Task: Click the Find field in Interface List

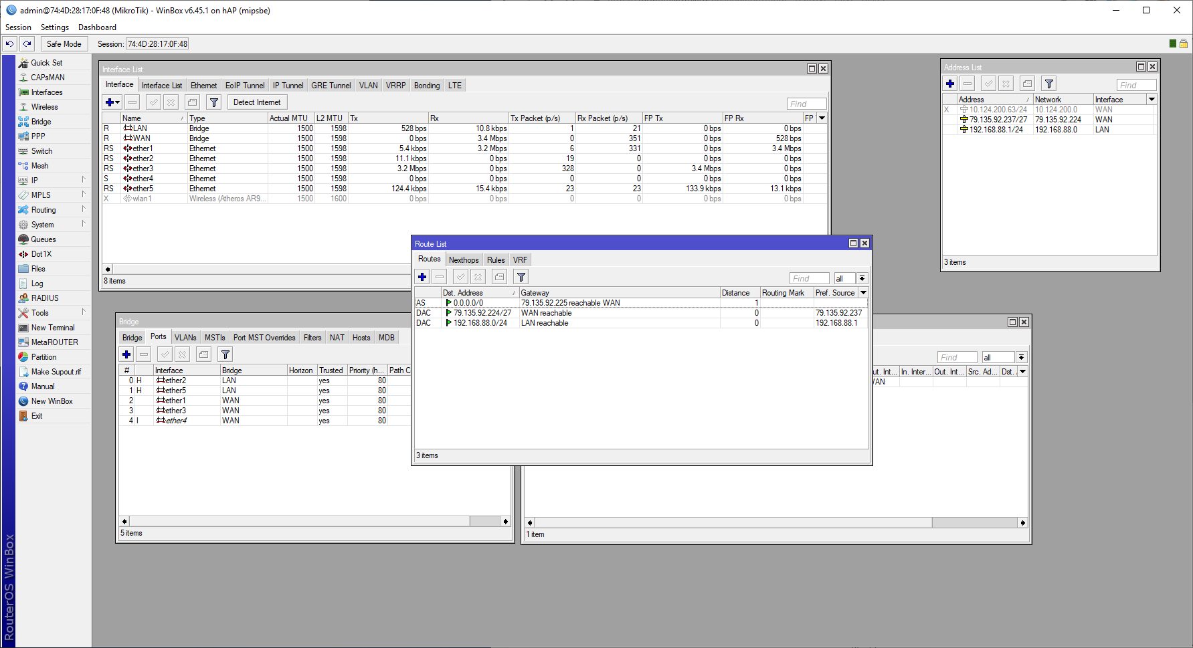Action: [x=807, y=104]
